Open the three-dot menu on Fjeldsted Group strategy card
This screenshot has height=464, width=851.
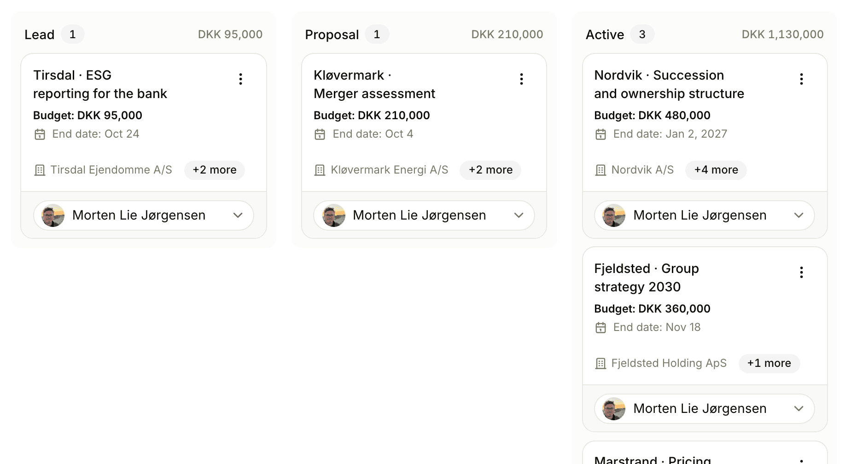click(x=801, y=272)
